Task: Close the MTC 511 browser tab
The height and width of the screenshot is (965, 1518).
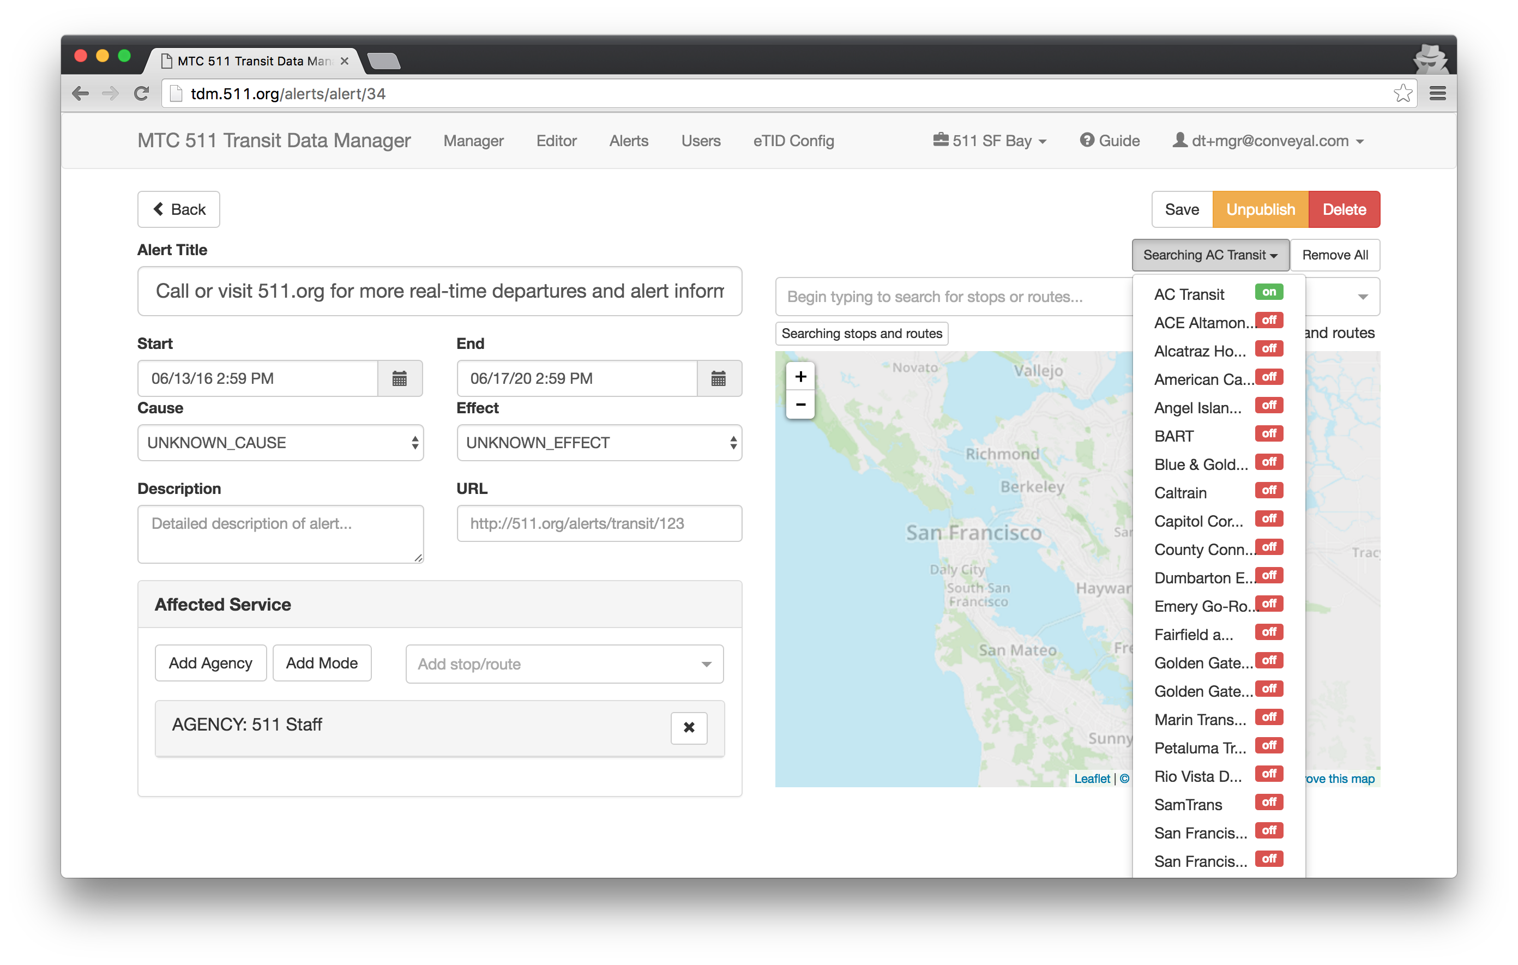Action: [344, 61]
